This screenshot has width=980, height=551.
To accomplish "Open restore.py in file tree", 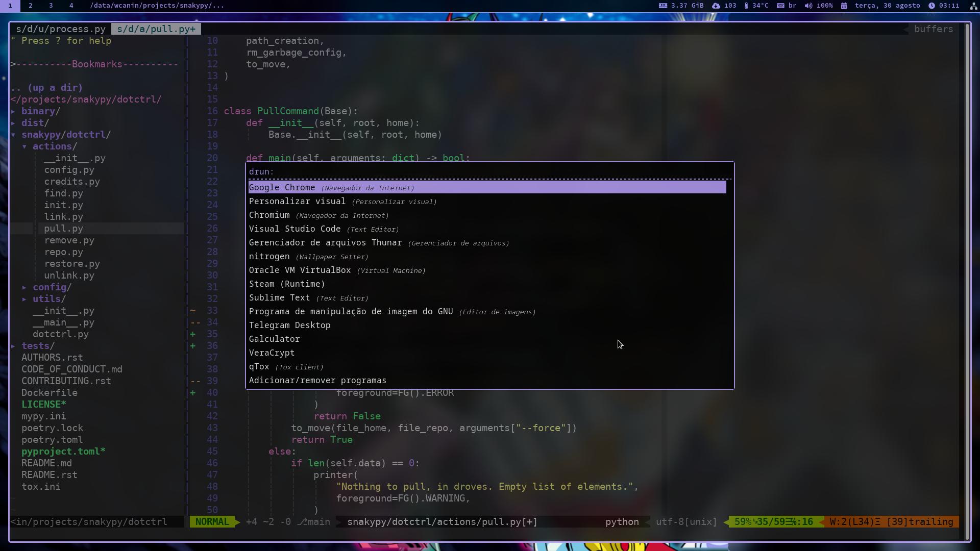I will coord(71,264).
